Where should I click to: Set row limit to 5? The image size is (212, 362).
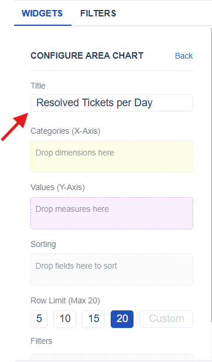tap(39, 319)
